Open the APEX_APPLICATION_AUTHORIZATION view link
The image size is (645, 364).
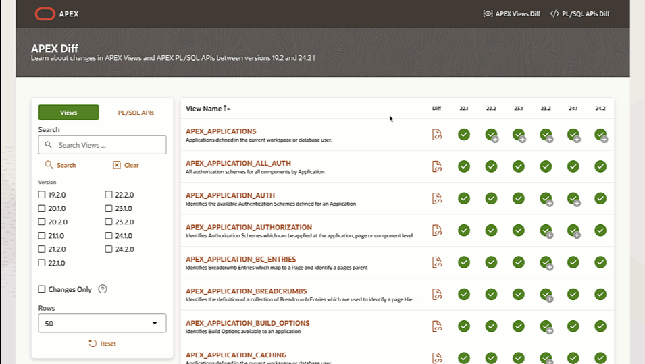point(249,227)
